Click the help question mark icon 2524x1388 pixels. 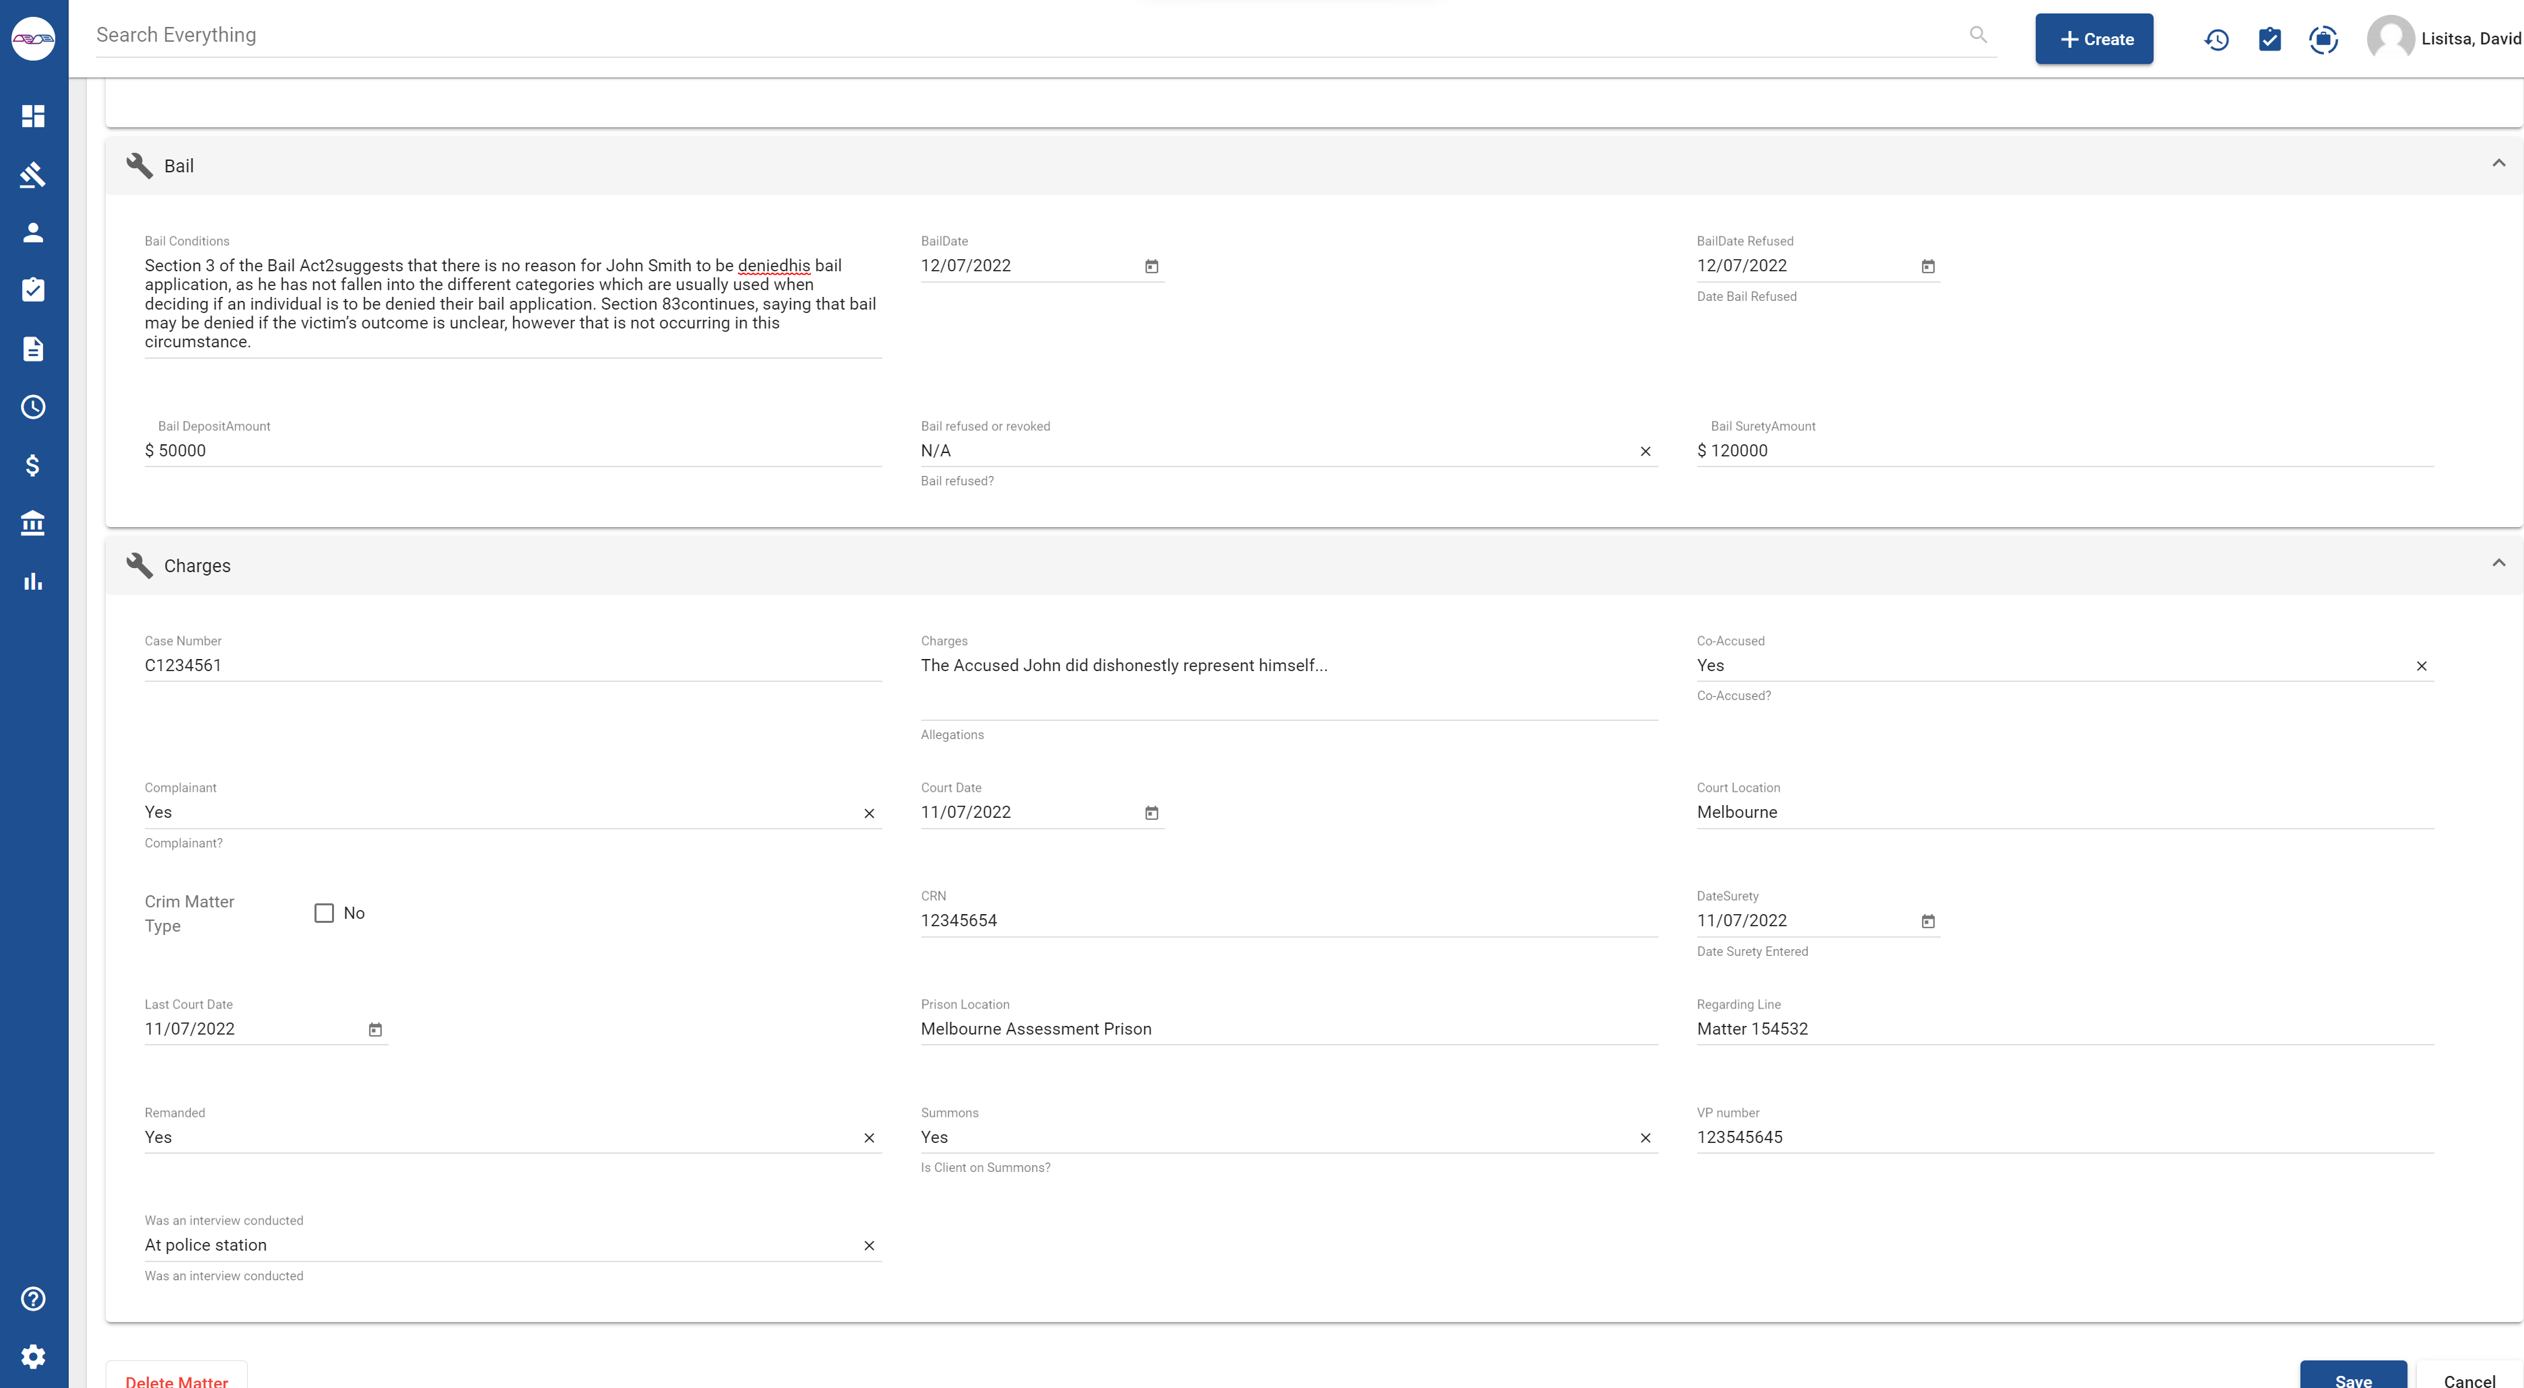tap(33, 1299)
